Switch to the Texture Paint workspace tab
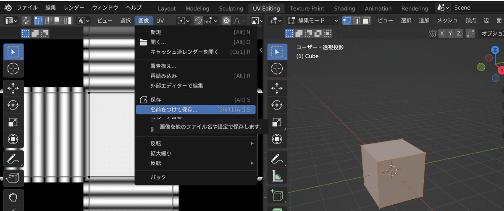Viewport: 504px width, 211px height. point(307,8)
